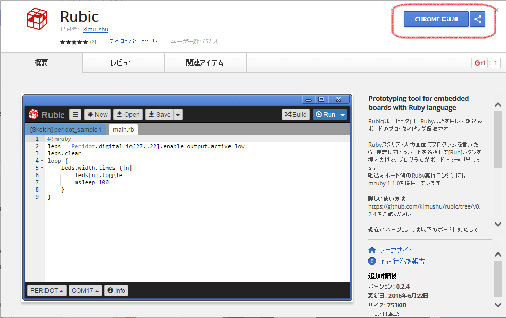Click the 不正行為を報告 link
The width and height of the screenshot is (506, 318).
coord(402,261)
